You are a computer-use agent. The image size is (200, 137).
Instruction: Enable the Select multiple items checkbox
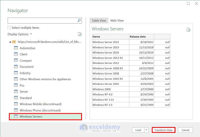(x=9, y=28)
